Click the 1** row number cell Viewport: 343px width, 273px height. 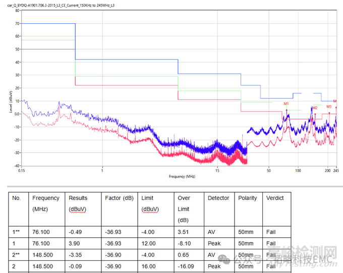point(17,232)
